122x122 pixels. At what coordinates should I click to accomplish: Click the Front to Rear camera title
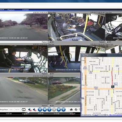point(52,13)
